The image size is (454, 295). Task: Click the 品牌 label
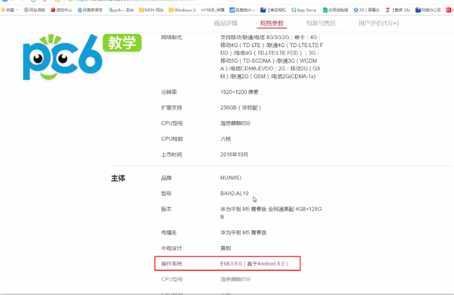tap(166, 178)
